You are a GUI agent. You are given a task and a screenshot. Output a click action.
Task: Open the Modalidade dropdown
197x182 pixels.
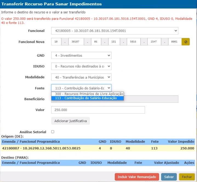pos(81,77)
